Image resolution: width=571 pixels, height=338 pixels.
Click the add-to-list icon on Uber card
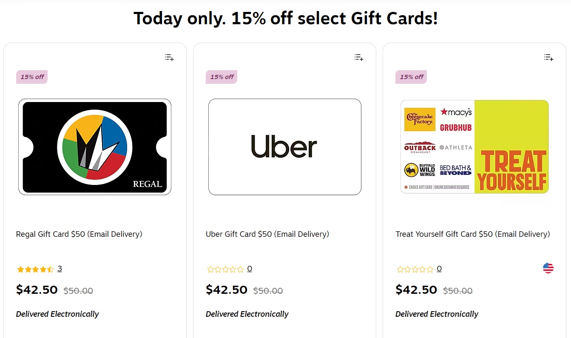(x=358, y=57)
